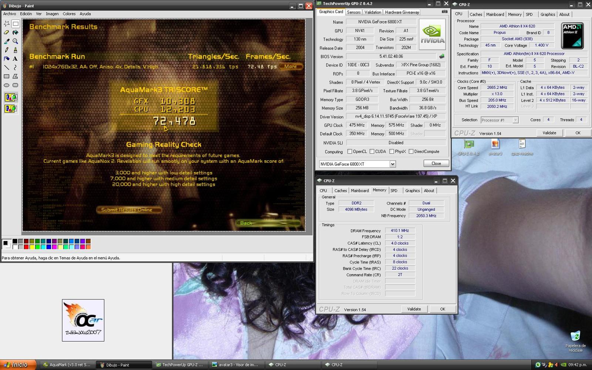Click the GPU-Z screenshot camera icon
592x370 pixels.
coord(444,12)
